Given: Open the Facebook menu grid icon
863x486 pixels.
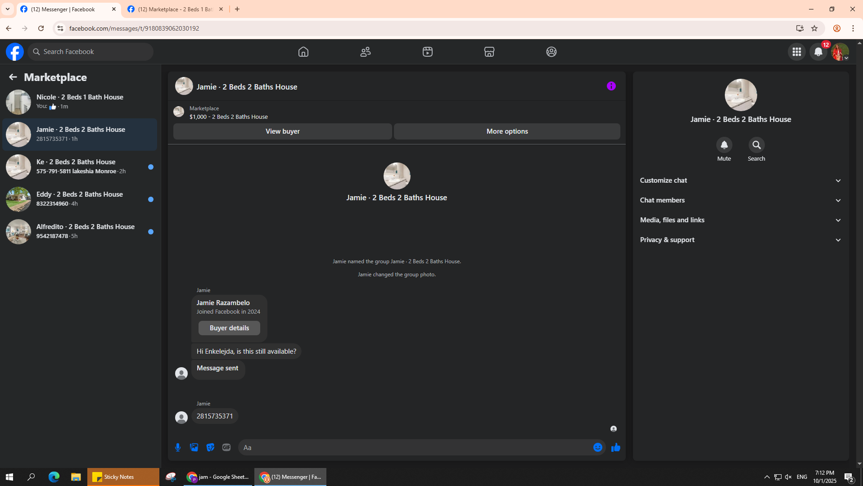Looking at the screenshot, I should click(797, 52).
